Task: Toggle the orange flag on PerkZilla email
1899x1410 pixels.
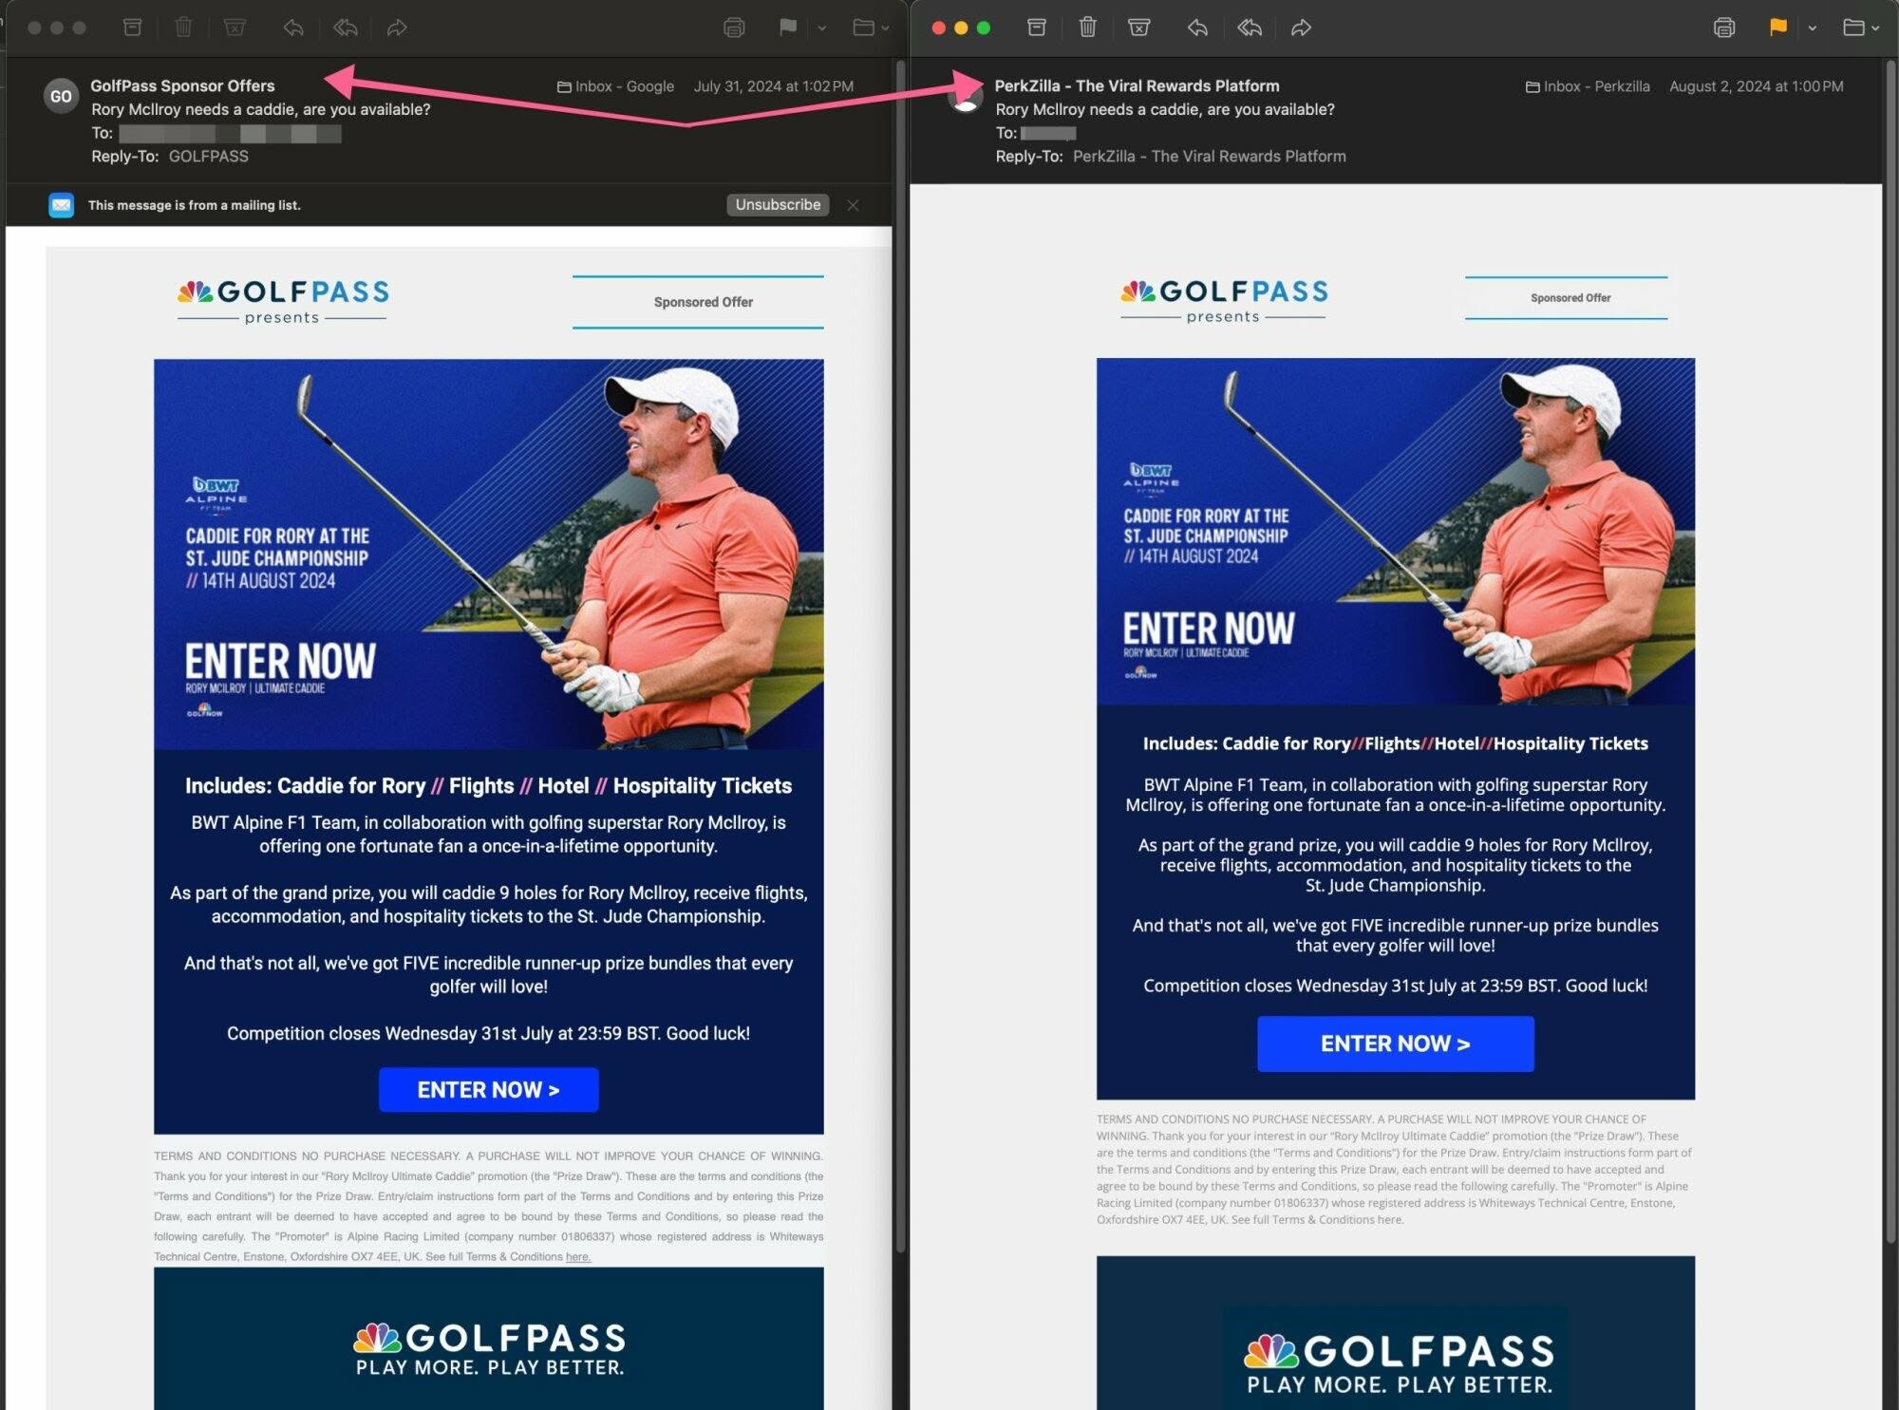Action: point(1778,28)
